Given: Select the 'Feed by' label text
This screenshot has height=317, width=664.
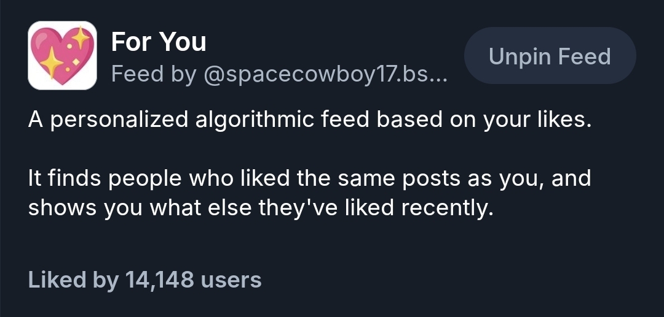Looking at the screenshot, I should 151,75.
